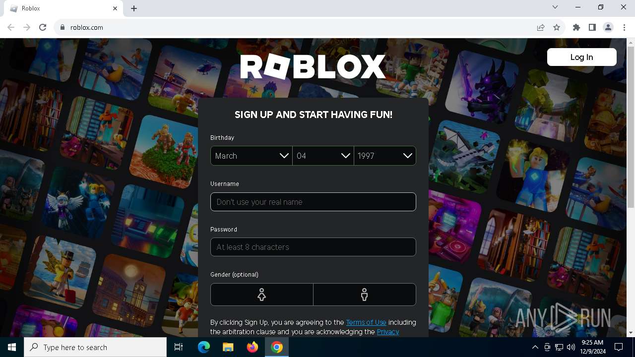Open the Extensions puzzle icon

(x=576, y=27)
